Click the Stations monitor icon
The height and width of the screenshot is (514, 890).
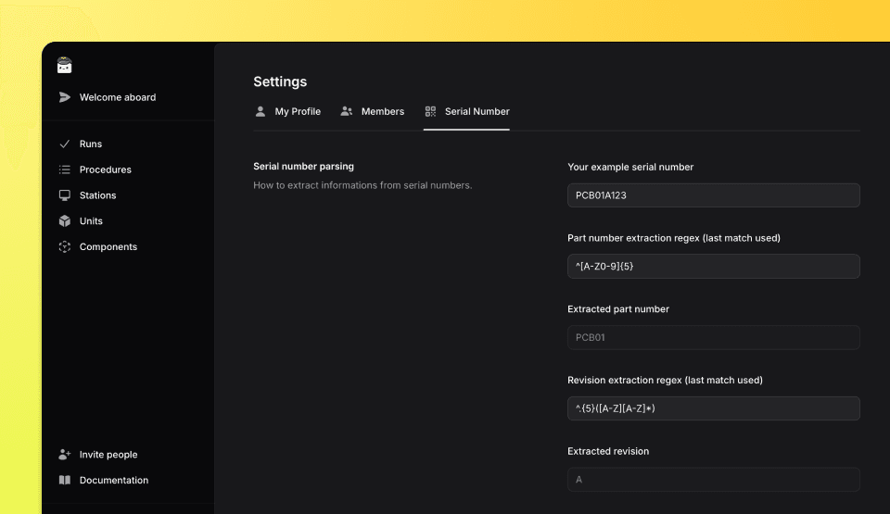click(x=65, y=195)
